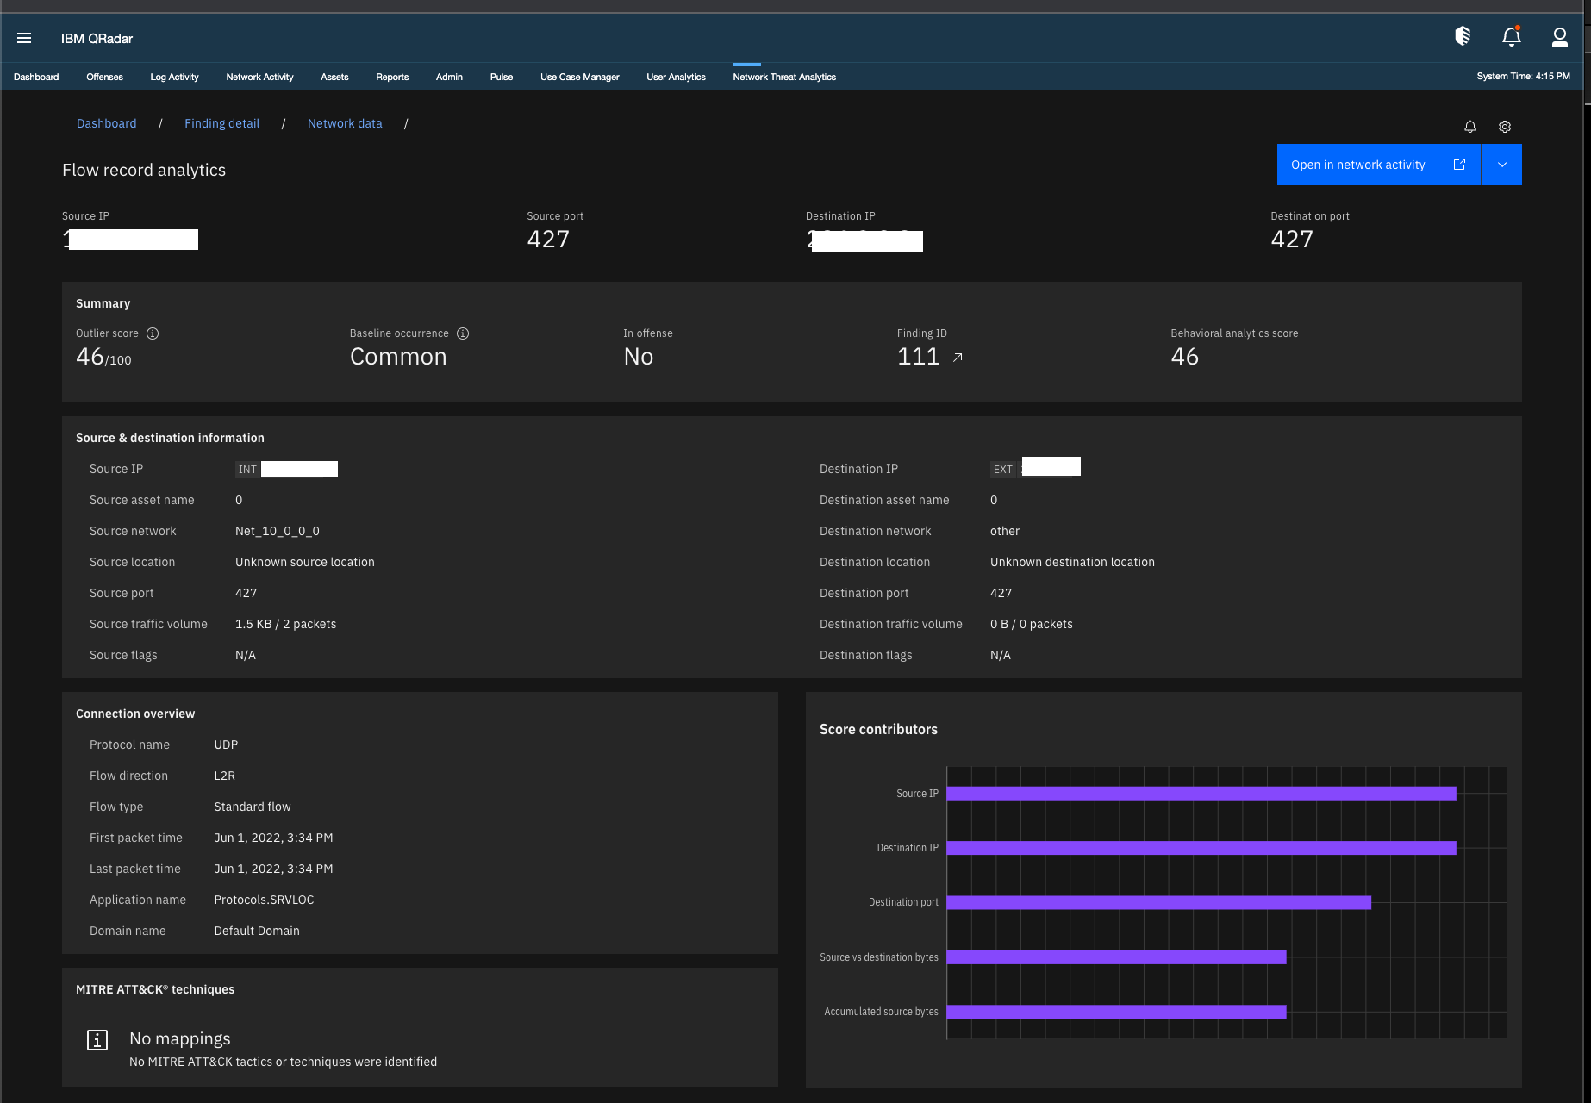This screenshot has height=1103, width=1591.
Task: Select the Pulse tab
Action: (x=502, y=77)
